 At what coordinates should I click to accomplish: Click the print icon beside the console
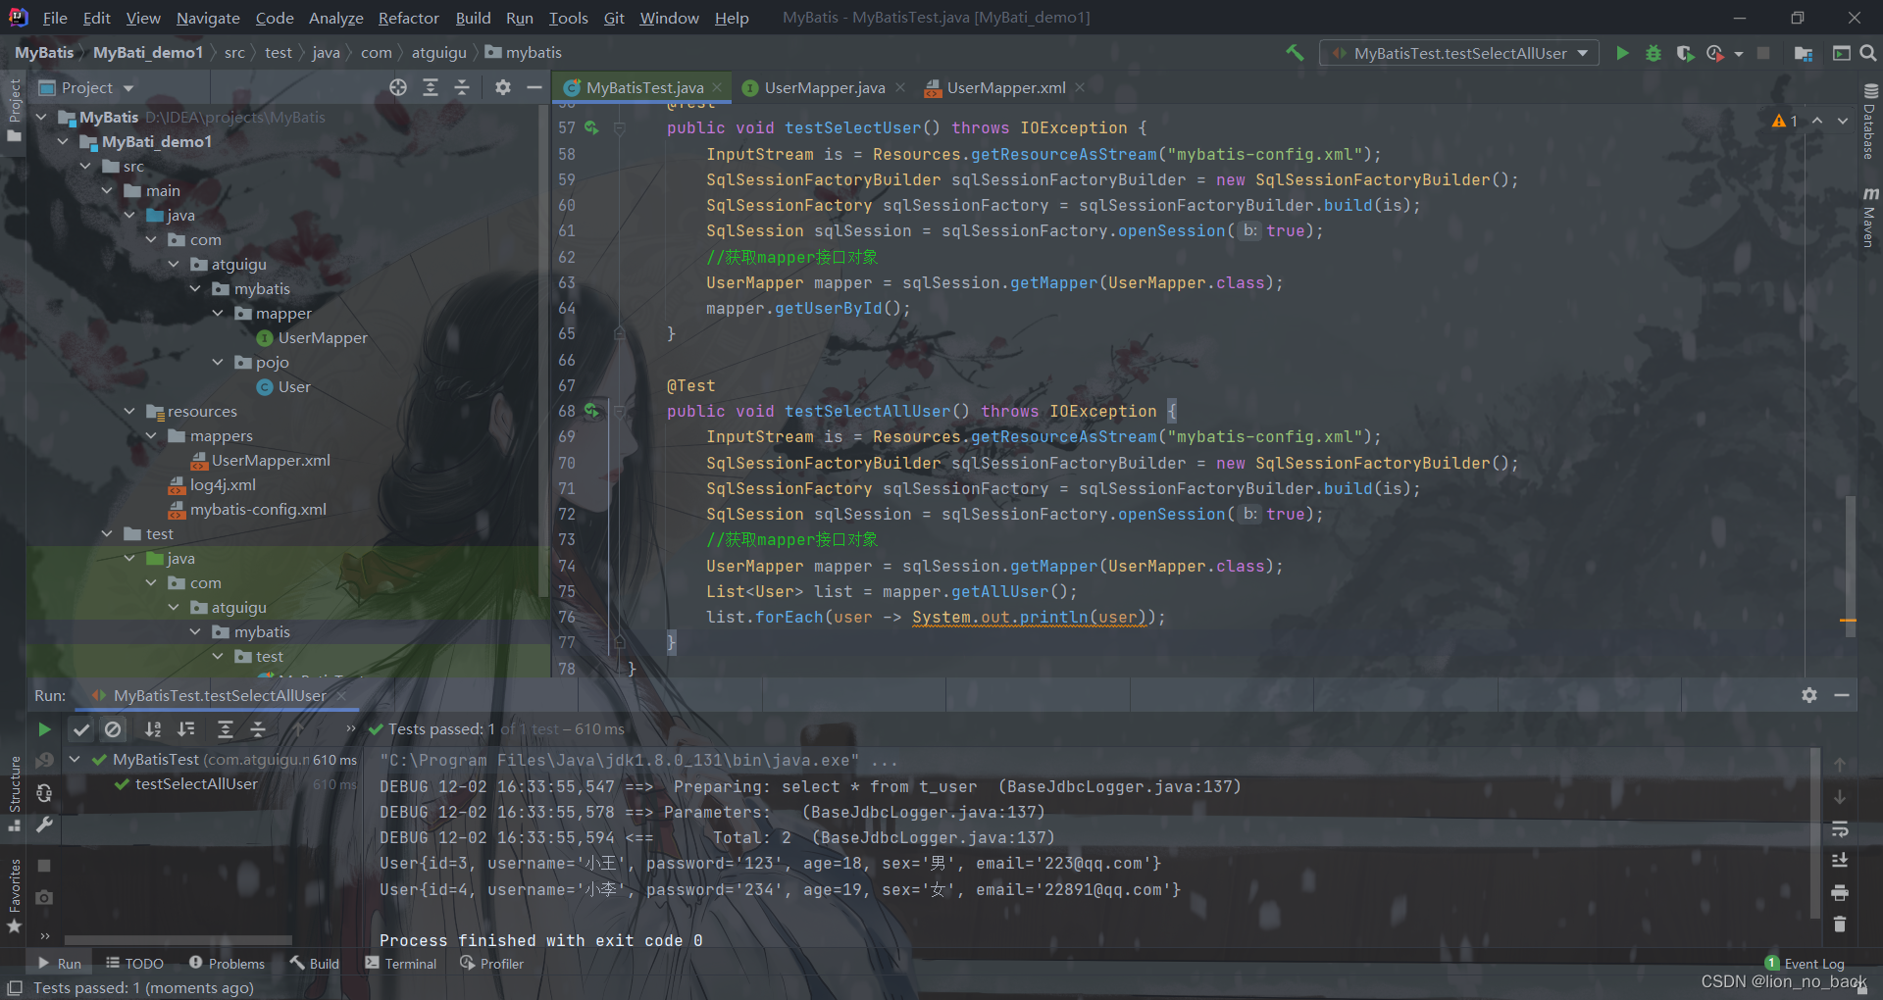click(1840, 892)
